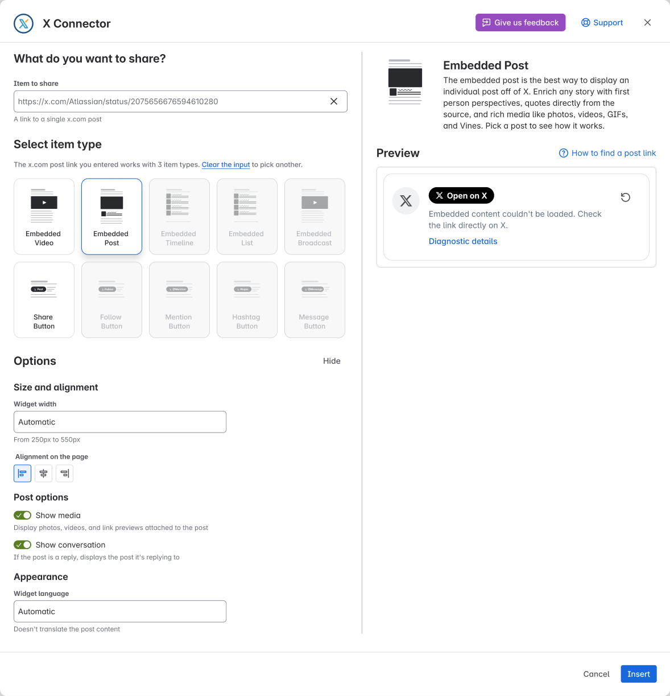This screenshot has width=670, height=696.
Task: Click the X avatar in preview
Action: (406, 200)
